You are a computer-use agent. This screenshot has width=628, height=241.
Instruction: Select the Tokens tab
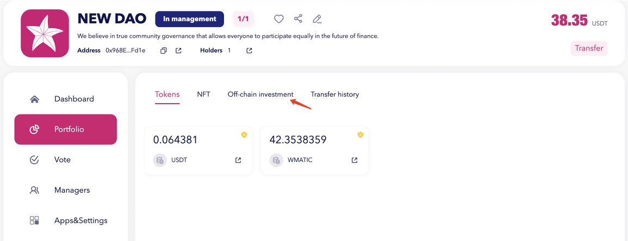[x=167, y=94]
